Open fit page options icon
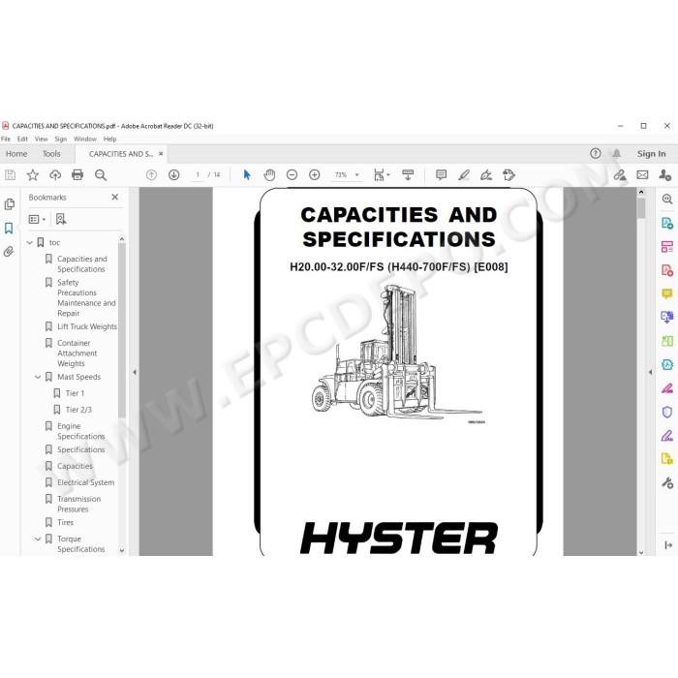 point(382,175)
